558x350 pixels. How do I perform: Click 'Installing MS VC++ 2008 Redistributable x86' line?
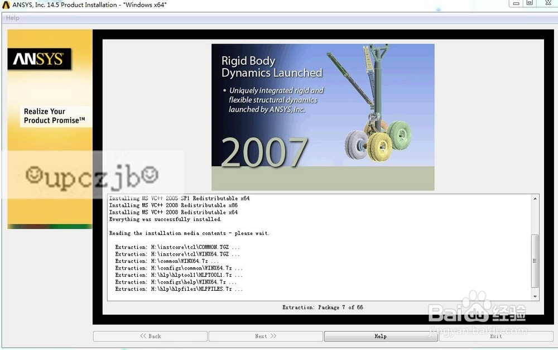(x=174, y=205)
